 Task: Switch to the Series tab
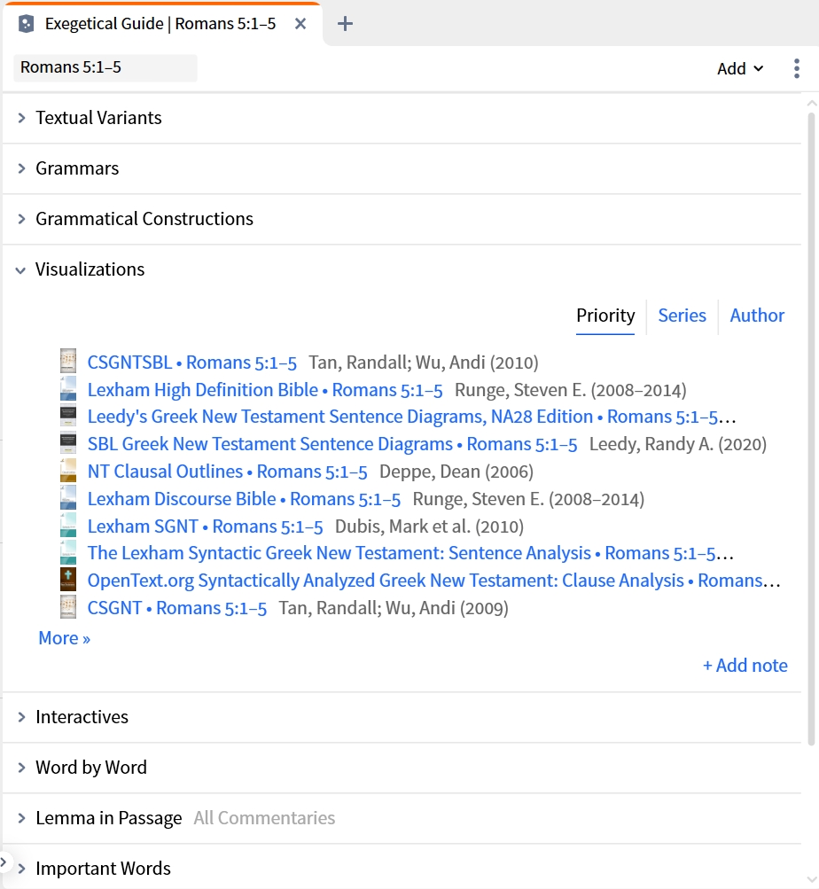(682, 316)
